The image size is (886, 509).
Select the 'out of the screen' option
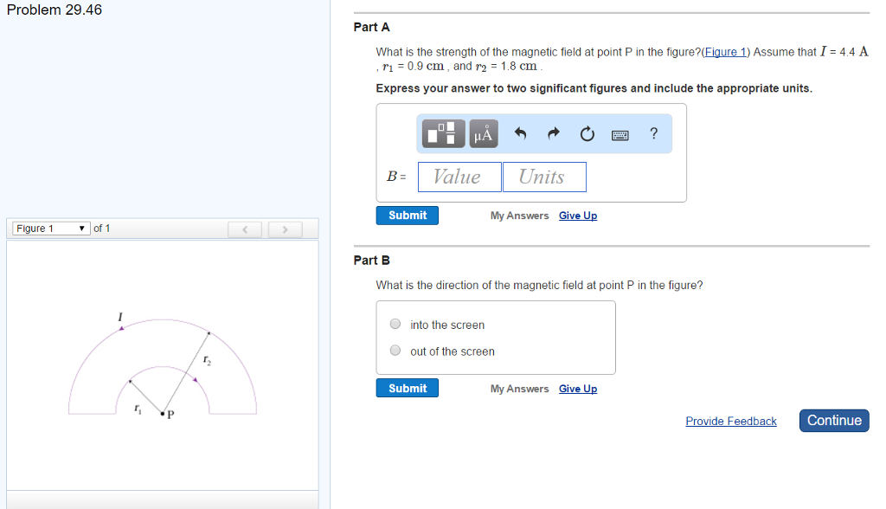point(395,351)
